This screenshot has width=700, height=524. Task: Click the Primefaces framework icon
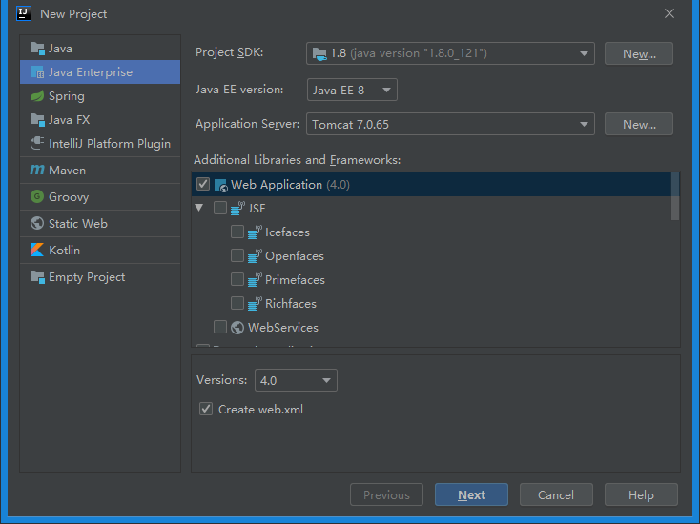point(255,279)
